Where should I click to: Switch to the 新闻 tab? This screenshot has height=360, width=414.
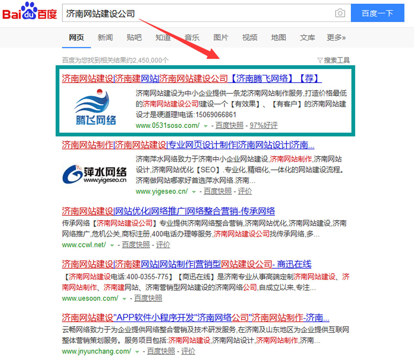point(105,37)
